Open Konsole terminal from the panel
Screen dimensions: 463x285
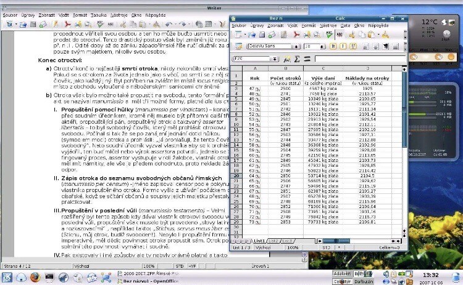(49, 278)
